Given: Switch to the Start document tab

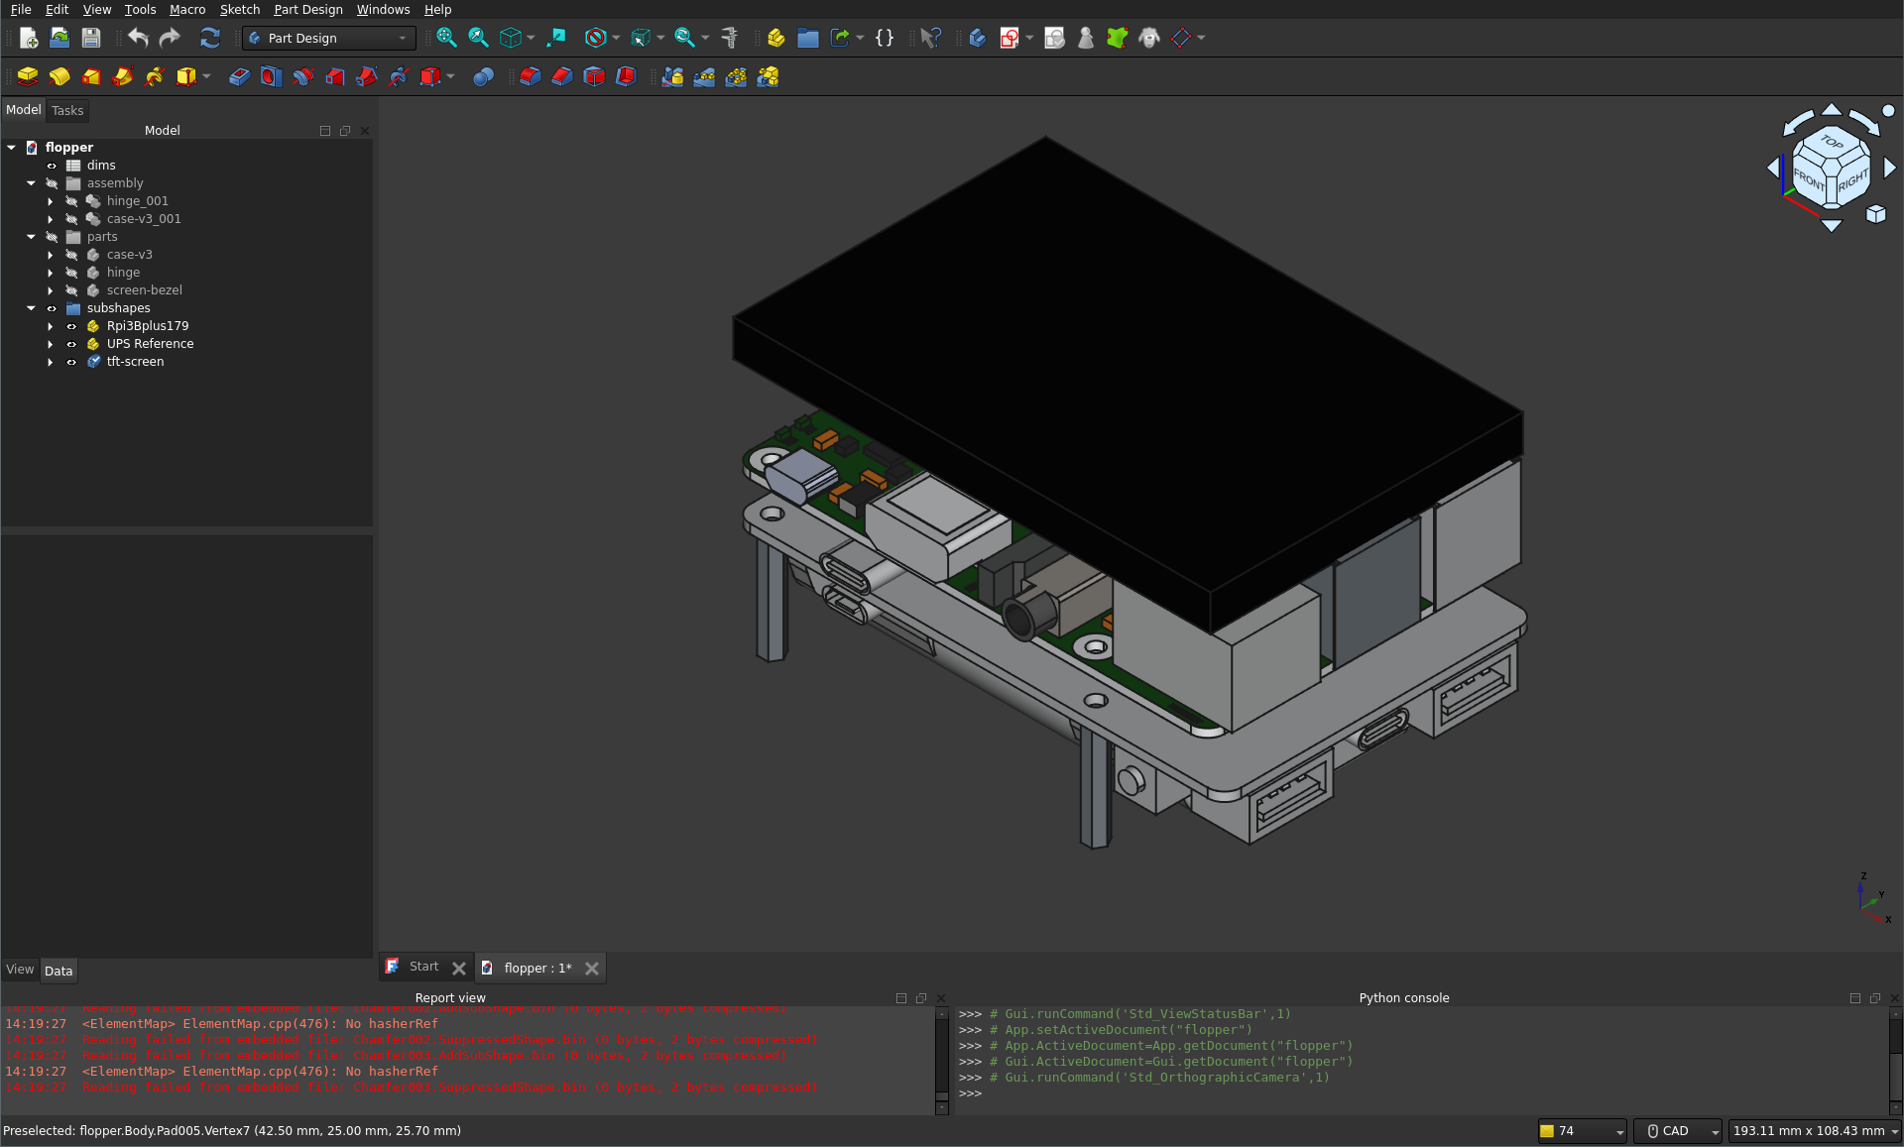Looking at the screenshot, I should 423,967.
